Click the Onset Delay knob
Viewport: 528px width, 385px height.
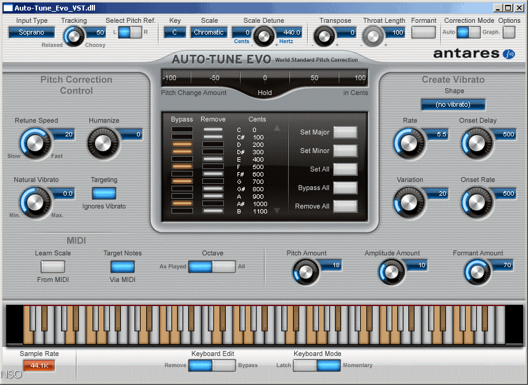[476, 143]
